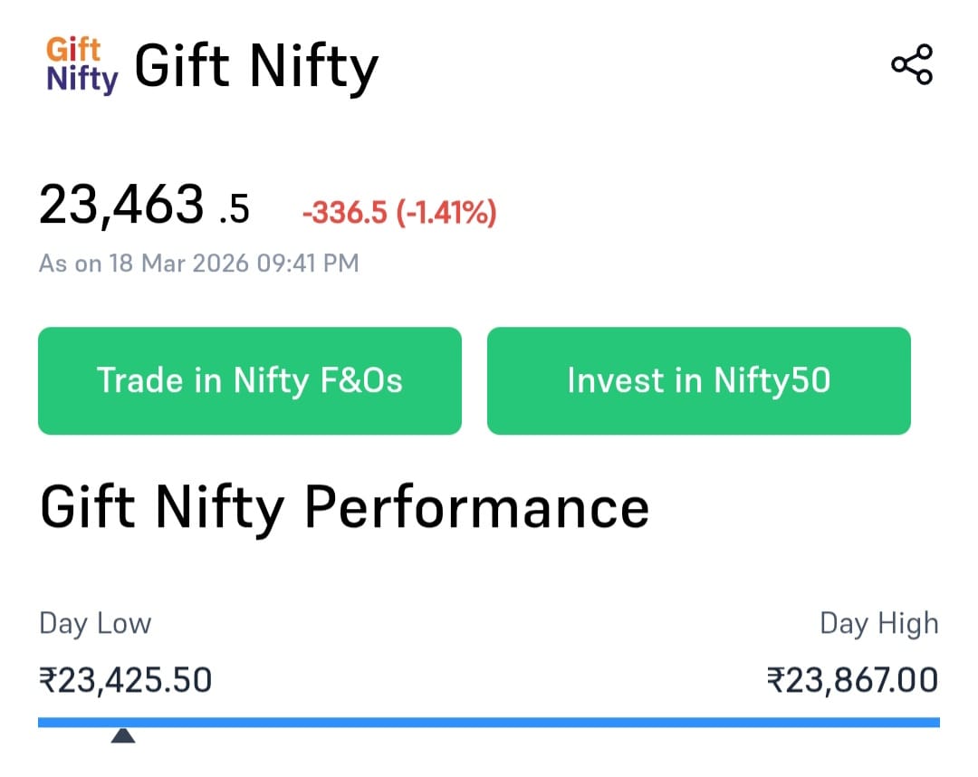Click the small .5 price decimal
The height and width of the screenshot is (777, 978).
tap(234, 210)
